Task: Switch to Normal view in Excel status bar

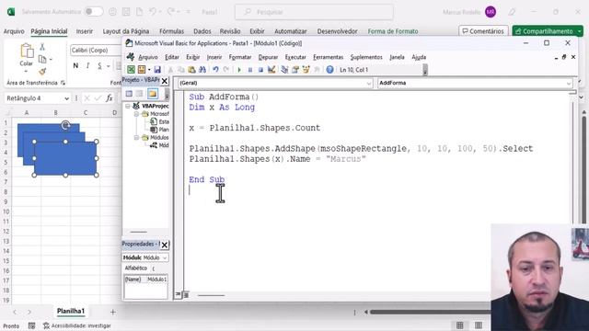Action: (x=460, y=325)
